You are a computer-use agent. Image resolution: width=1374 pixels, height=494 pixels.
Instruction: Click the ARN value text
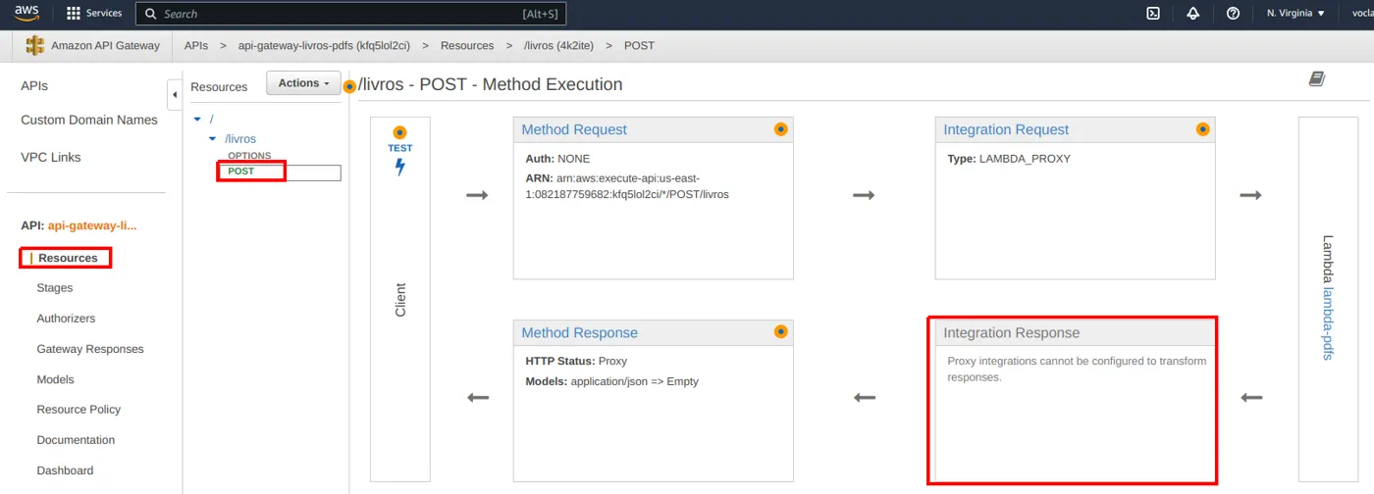click(x=627, y=185)
